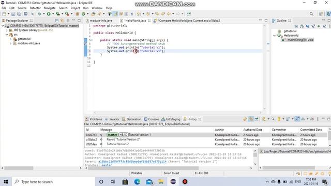The height and width of the screenshot is (186, 331).
Task: Open File Explorer from taskbar
Action: 161,182
